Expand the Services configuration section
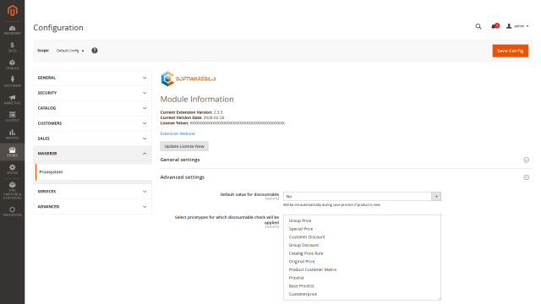The image size is (541, 304). (92, 192)
